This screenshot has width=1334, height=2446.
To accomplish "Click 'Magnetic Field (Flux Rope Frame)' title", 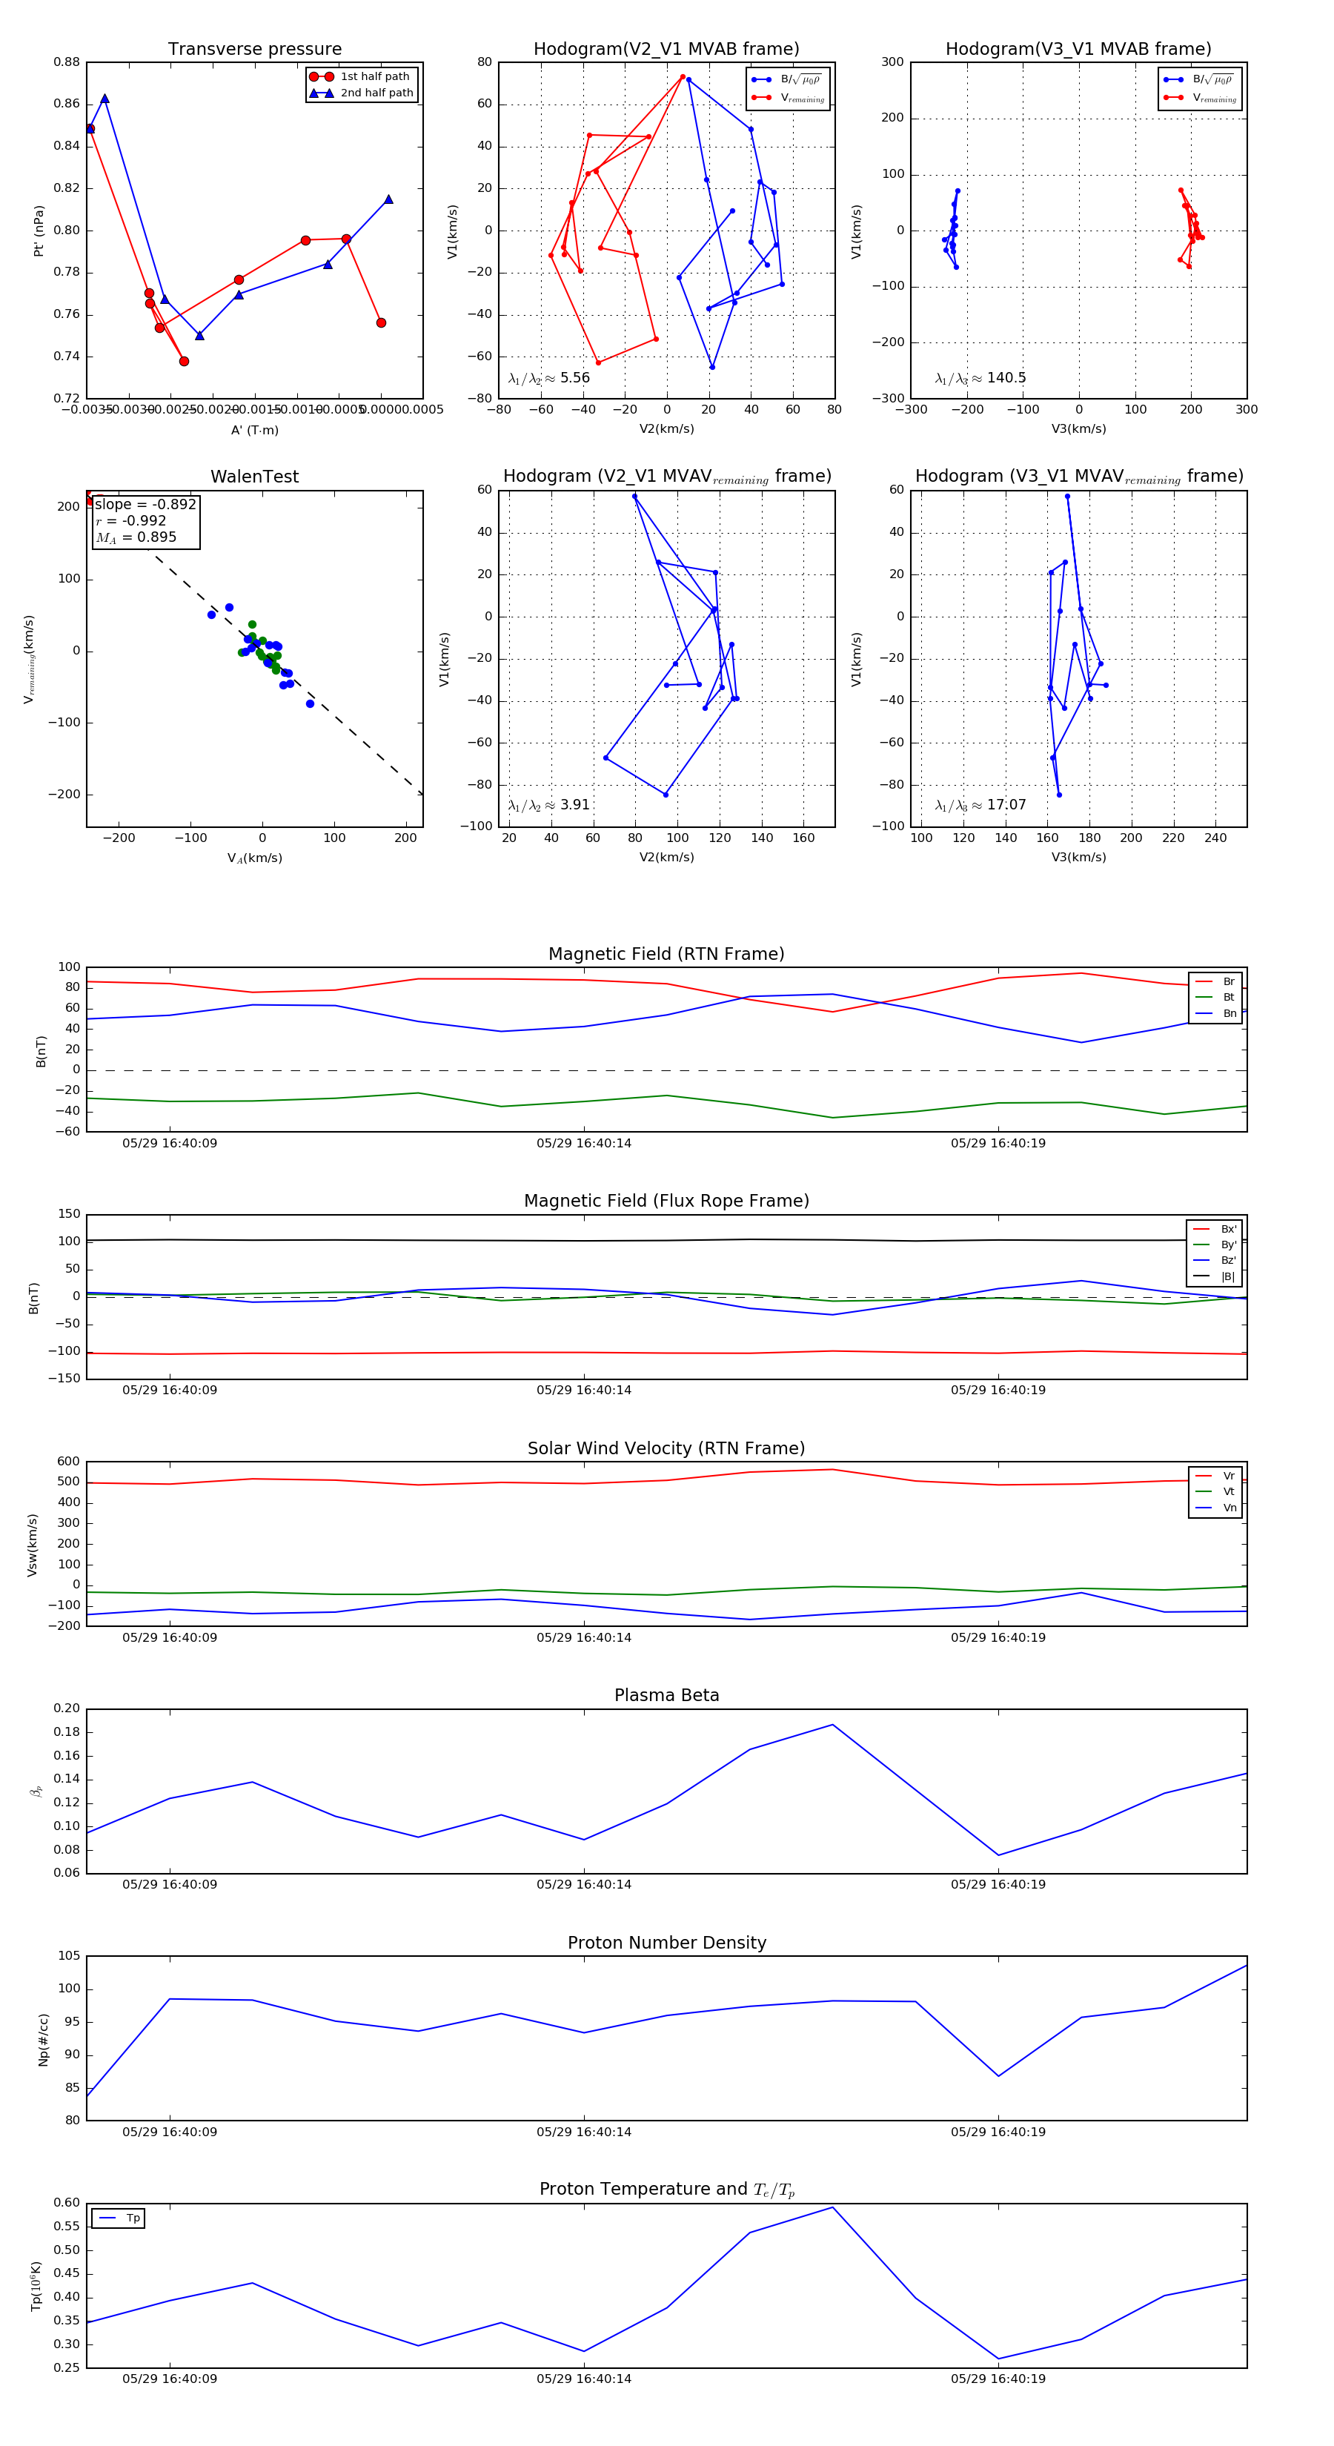I will (x=666, y=1202).
